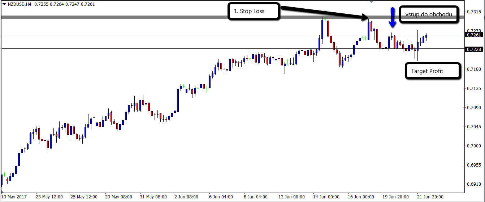Click the 0.6910 price scale label
This screenshot has width=485, height=202.
(474, 184)
